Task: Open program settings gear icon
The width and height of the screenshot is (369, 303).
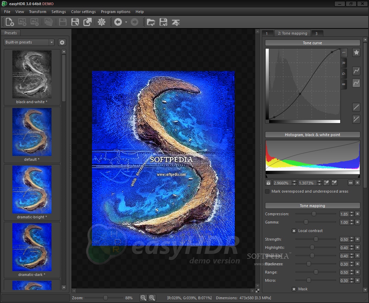Action: pos(102,22)
